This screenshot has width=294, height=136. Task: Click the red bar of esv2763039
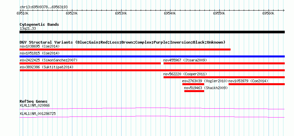point(193,84)
